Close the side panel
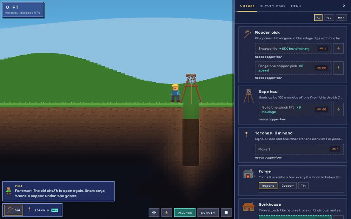Image resolution: width=351 pixels, height=219 pixels. [x=344, y=6]
